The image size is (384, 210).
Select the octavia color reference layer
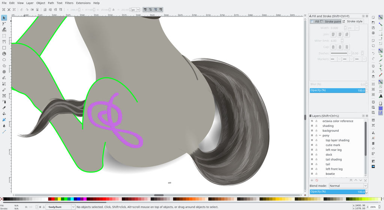[338, 121]
